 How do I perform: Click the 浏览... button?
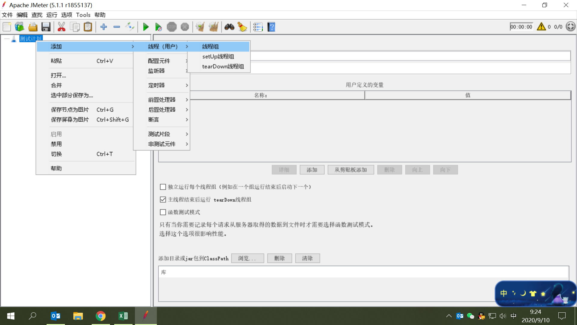coord(247,258)
